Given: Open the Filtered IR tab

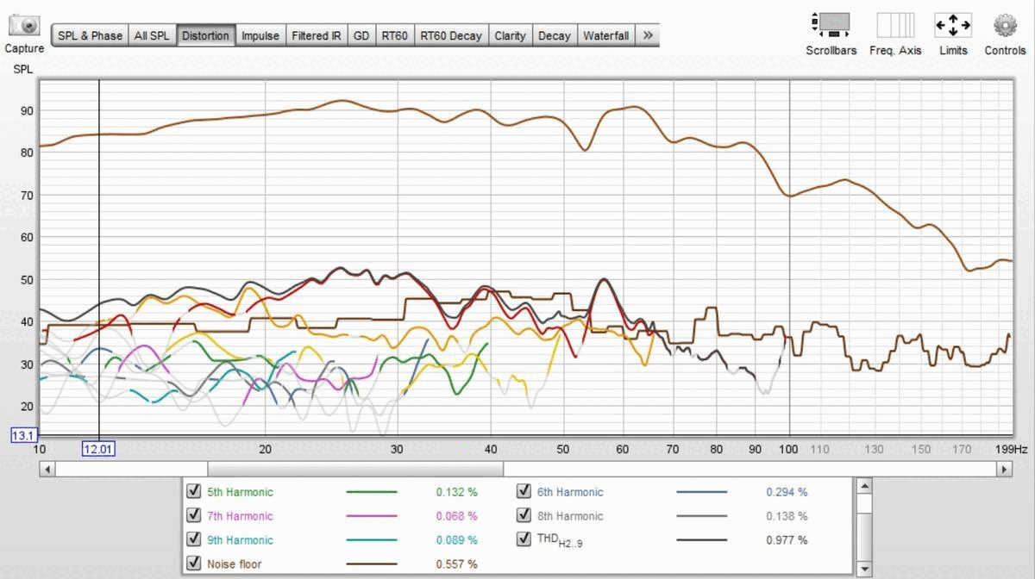Looking at the screenshot, I should coord(317,35).
